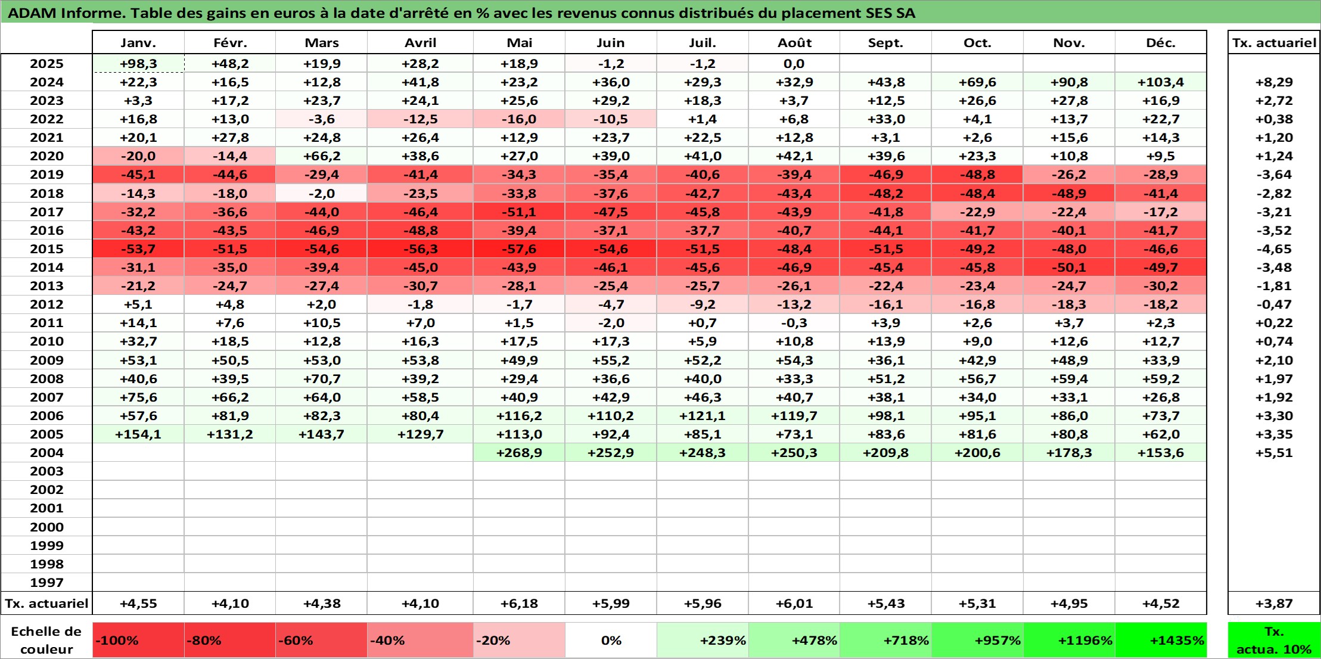Click the Mars column header
This screenshot has width=1321, height=659.
tap(322, 42)
